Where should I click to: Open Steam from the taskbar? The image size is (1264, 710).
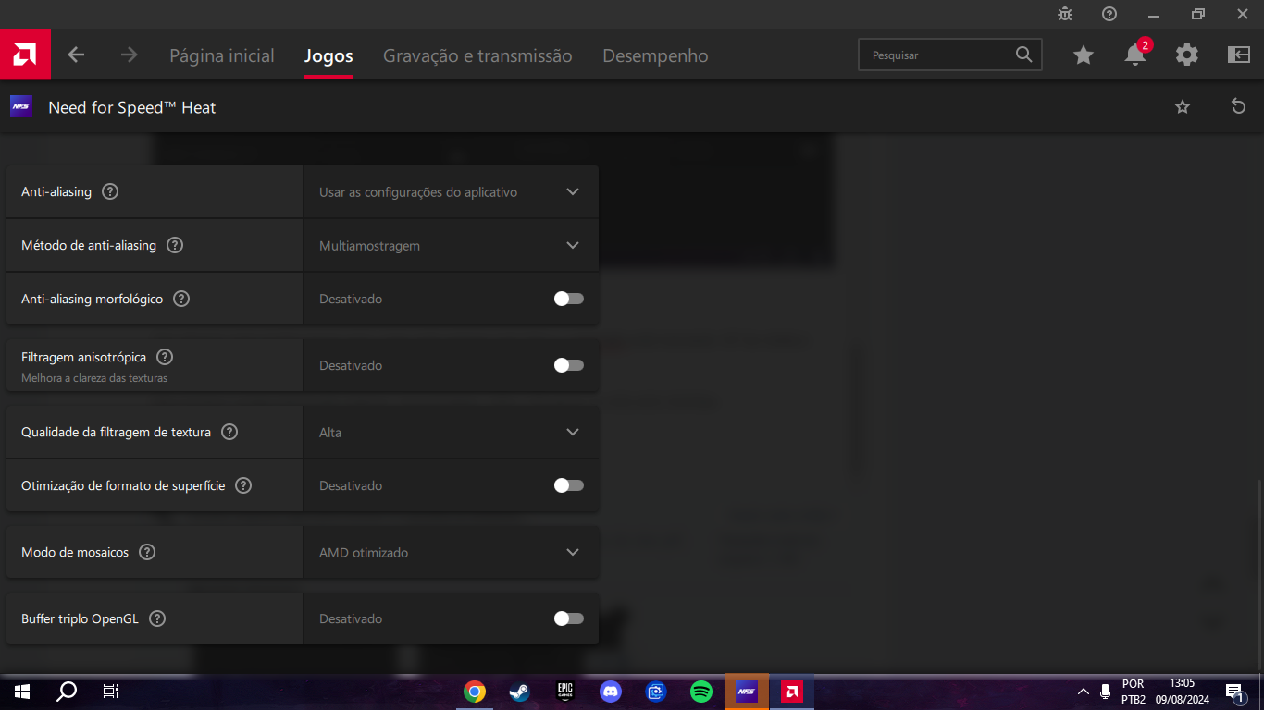tap(520, 692)
